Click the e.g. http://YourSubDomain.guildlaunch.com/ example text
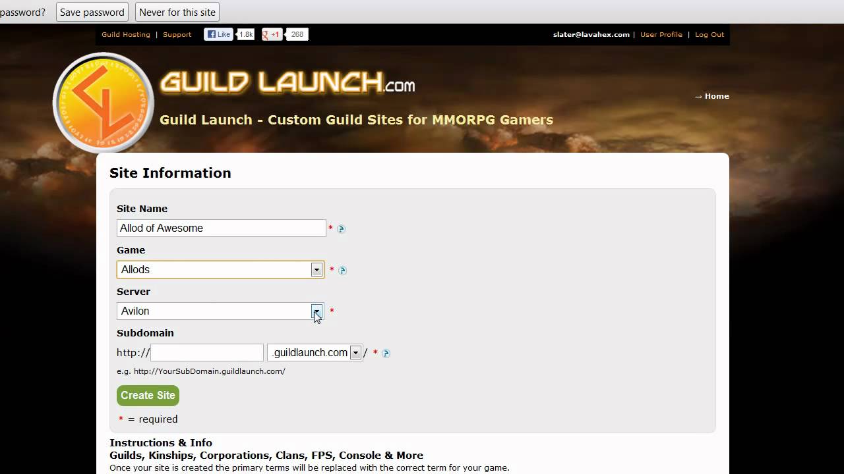This screenshot has width=844, height=474. (x=201, y=371)
